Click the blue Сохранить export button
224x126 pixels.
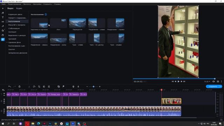pos(213,86)
